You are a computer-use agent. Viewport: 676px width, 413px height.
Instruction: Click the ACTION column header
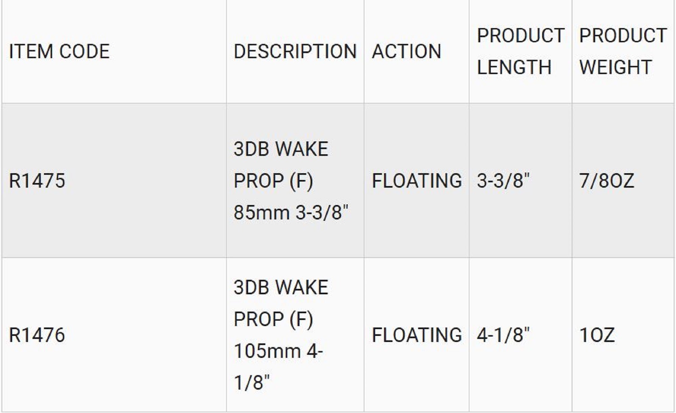pos(407,51)
